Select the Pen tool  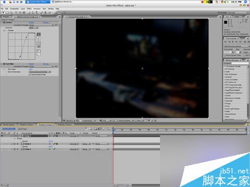[33, 12]
